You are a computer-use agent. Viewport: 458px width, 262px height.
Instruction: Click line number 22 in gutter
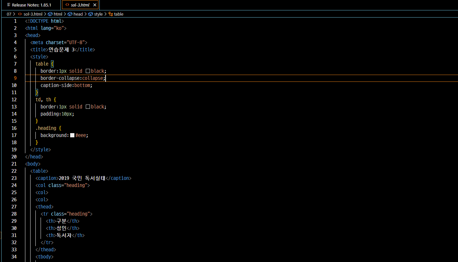[x=14, y=171]
